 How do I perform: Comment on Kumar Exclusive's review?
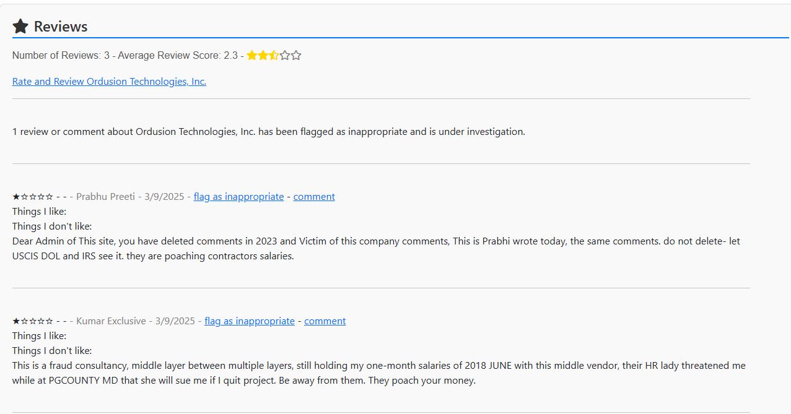[325, 321]
